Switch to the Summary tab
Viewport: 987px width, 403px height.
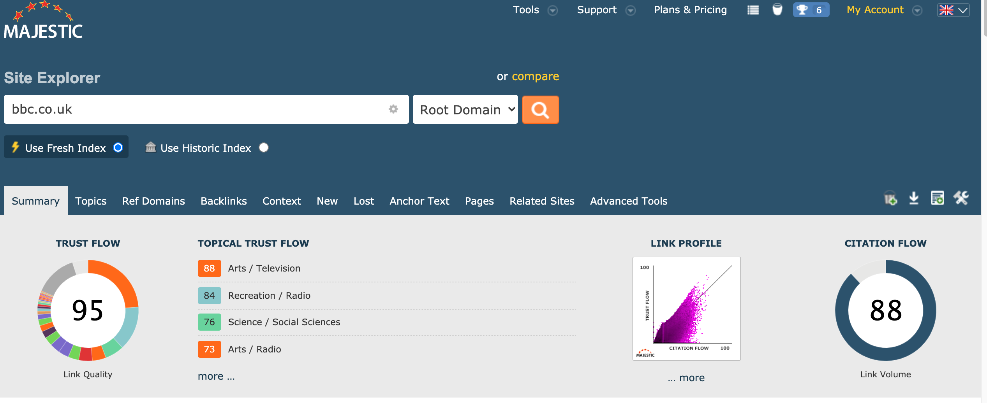point(36,201)
